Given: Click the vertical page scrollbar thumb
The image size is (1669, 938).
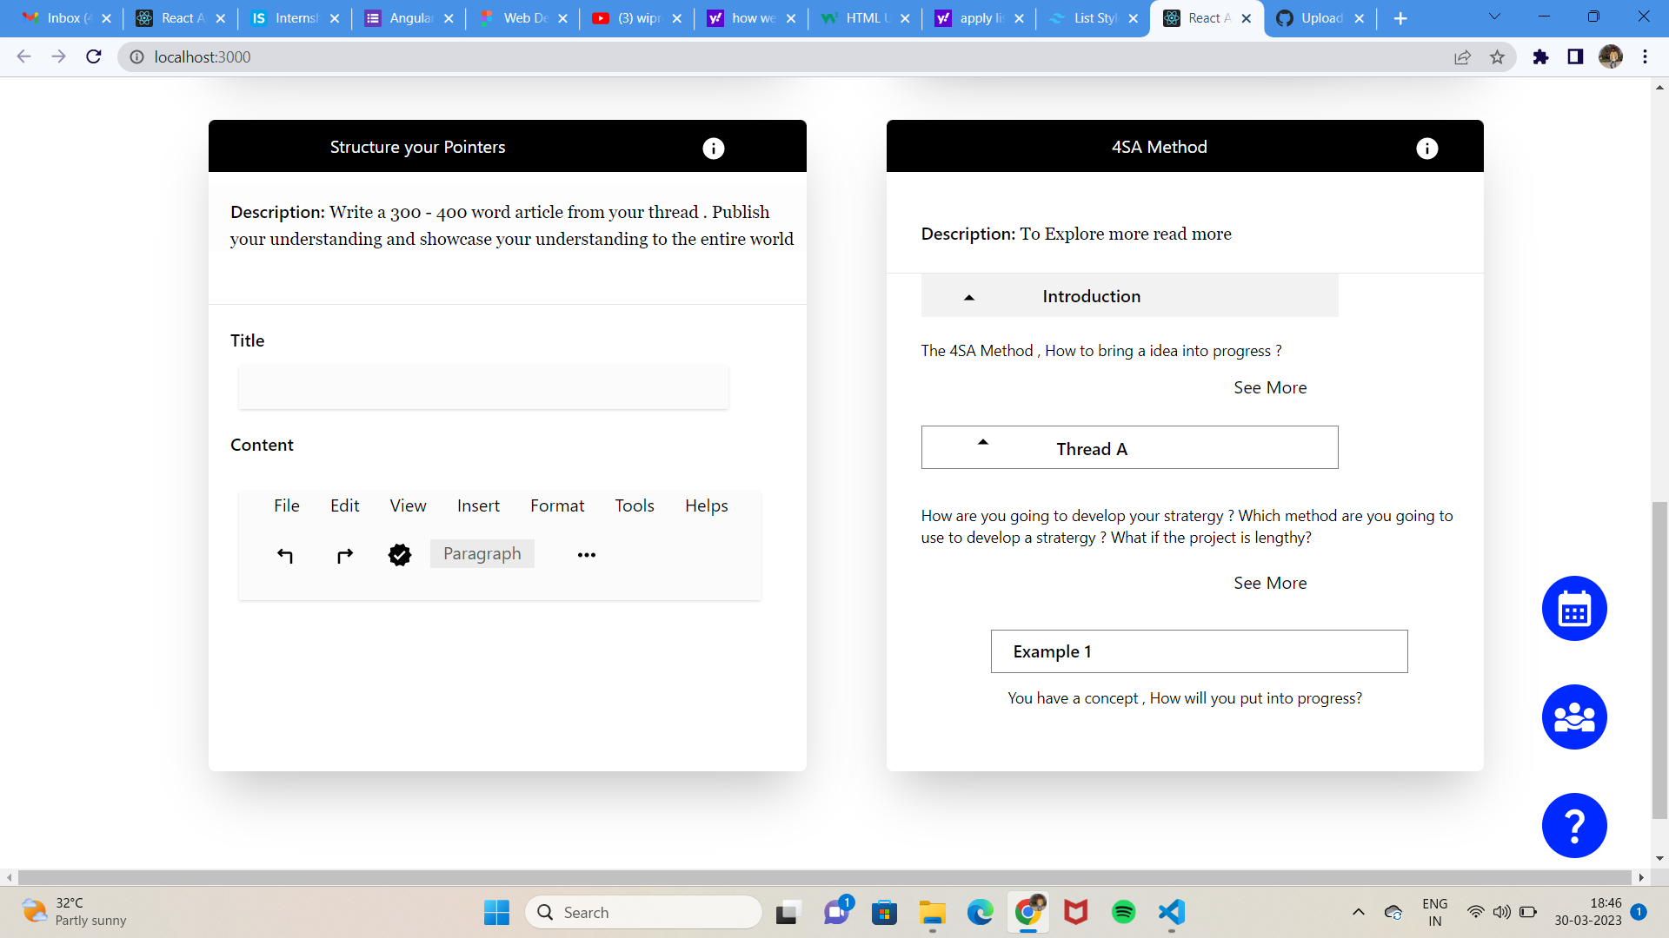Looking at the screenshot, I should tap(1659, 660).
